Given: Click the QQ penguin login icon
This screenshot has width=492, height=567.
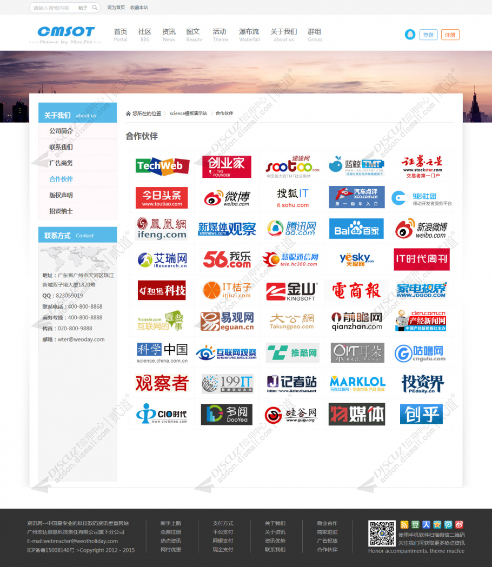Looking at the screenshot, I should (x=410, y=35).
